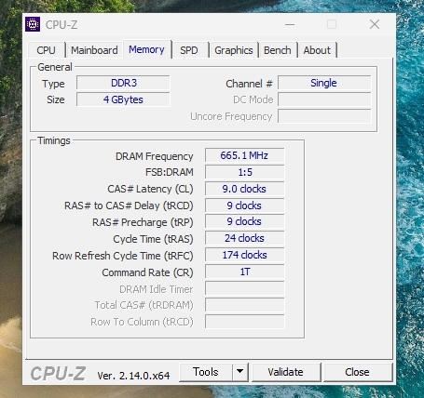Open the Graphics tab
This screenshot has height=398, width=424.
pos(234,50)
